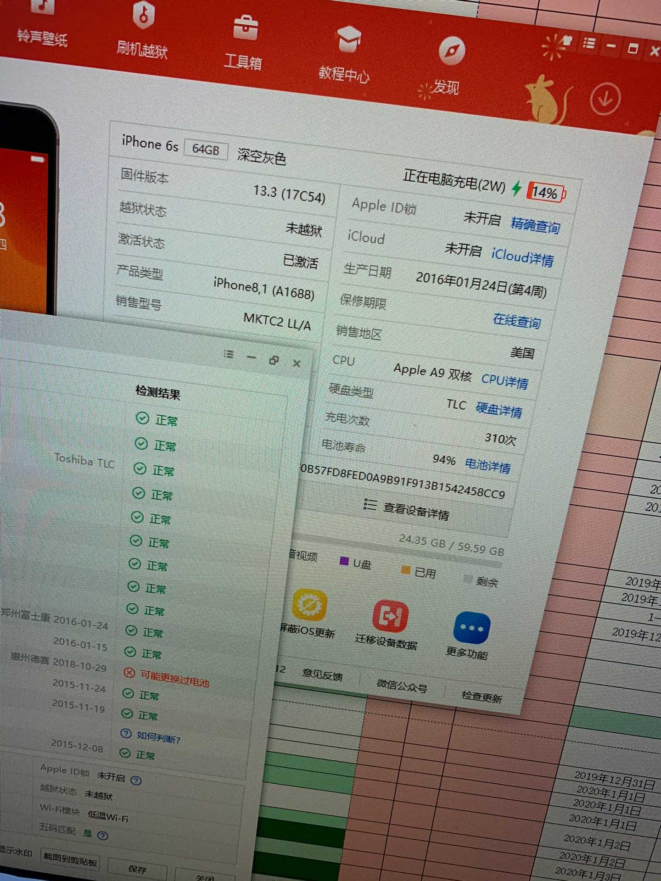The height and width of the screenshot is (881, 661).
Task: Click the storage text 24.35 GB / 59.59 GB
Action: (x=451, y=544)
